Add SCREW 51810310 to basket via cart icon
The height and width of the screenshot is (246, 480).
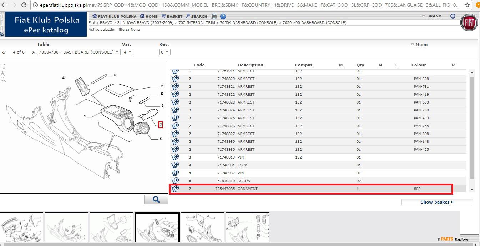coord(175,181)
